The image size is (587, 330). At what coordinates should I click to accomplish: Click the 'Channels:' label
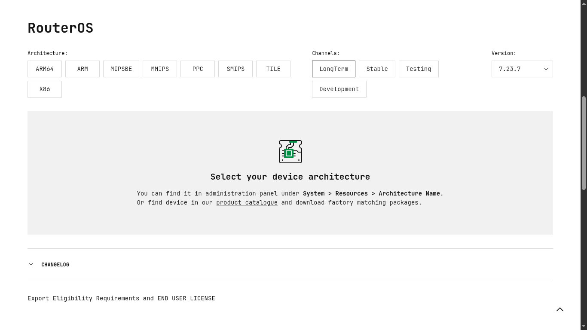[326, 53]
